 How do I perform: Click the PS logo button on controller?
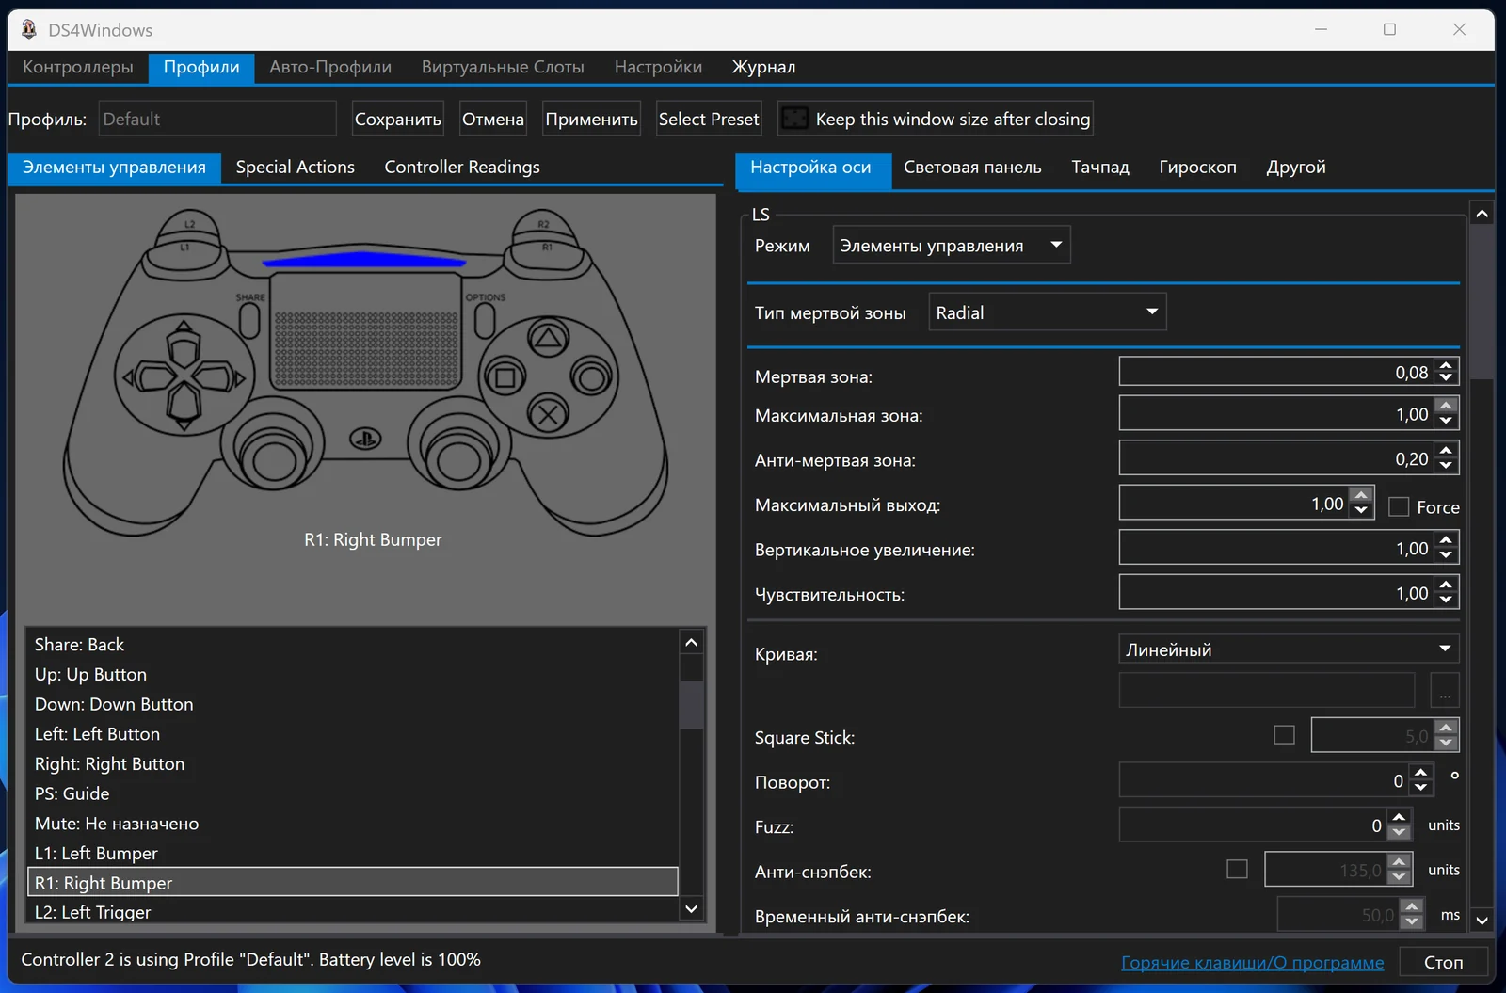pyautogui.click(x=365, y=438)
